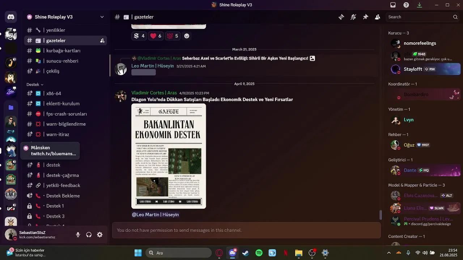Viewport: 463px width, 260px height.
Task: Open Dante member profile
Action: (x=424, y=170)
